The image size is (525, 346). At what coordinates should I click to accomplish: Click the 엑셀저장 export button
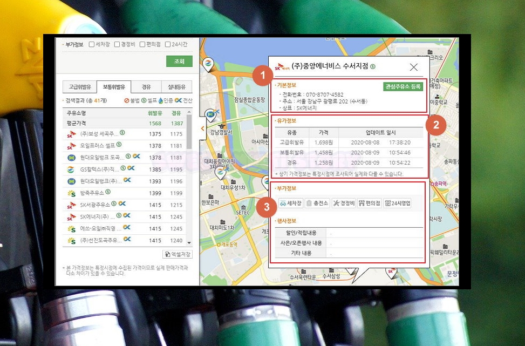click(x=178, y=254)
